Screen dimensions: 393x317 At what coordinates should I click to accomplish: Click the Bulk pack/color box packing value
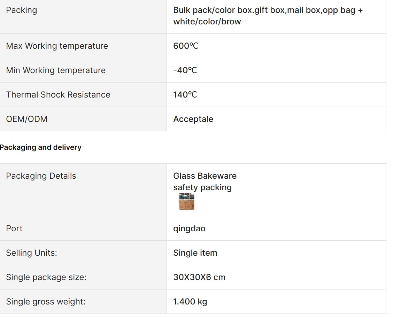[x=268, y=16]
